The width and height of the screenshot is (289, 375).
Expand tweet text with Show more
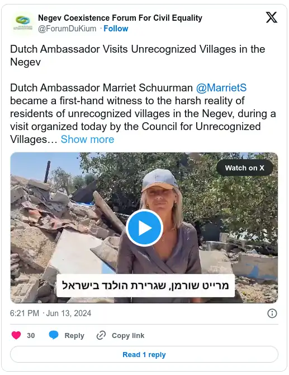pyautogui.click(x=87, y=140)
